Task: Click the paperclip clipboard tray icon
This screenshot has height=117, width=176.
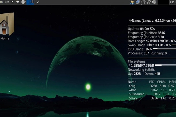Action: [149, 2]
